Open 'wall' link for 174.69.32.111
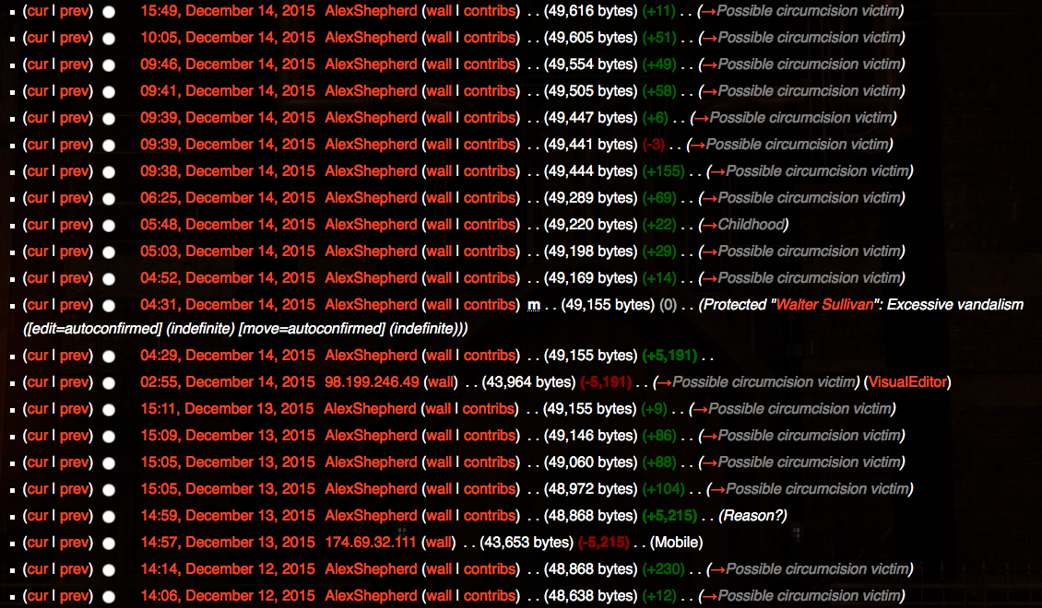 439,543
